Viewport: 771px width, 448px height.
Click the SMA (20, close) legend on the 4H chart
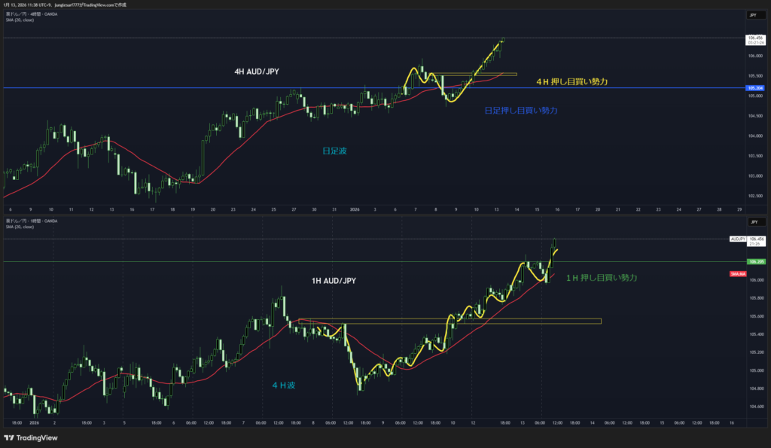coord(20,20)
